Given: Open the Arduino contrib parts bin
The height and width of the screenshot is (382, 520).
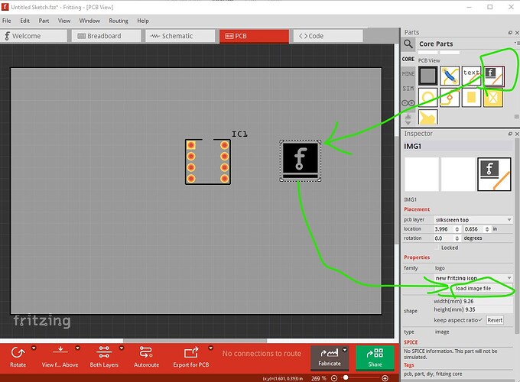Looking at the screenshot, I should 408,103.
